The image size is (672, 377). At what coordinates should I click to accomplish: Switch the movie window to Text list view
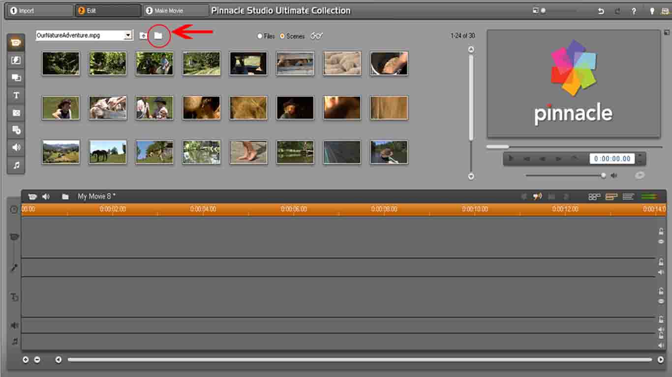[628, 197]
